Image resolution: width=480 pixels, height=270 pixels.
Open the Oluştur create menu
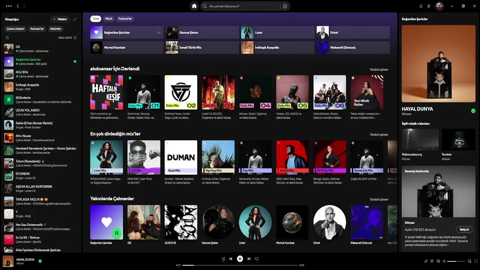pyautogui.click(x=60, y=19)
